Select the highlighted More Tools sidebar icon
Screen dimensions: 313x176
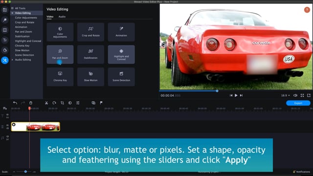tap(5, 60)
